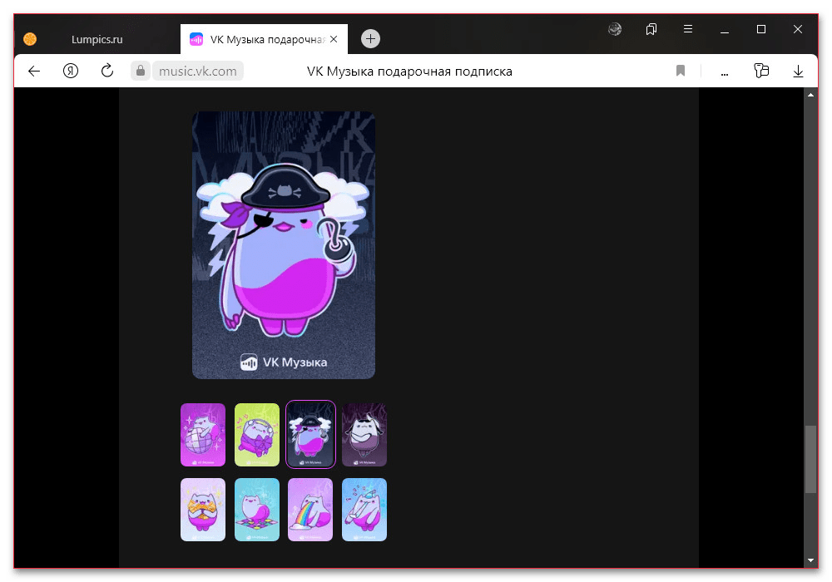Screen dimensions: 832x582
Task: Open the browser hamburger menu
Action: (x=688, y=29)
